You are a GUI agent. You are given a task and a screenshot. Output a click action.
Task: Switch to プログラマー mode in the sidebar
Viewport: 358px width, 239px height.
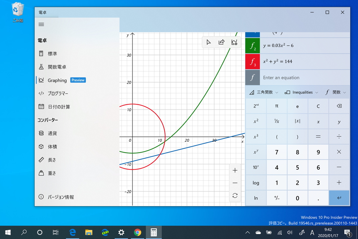(x=59, y=93)
